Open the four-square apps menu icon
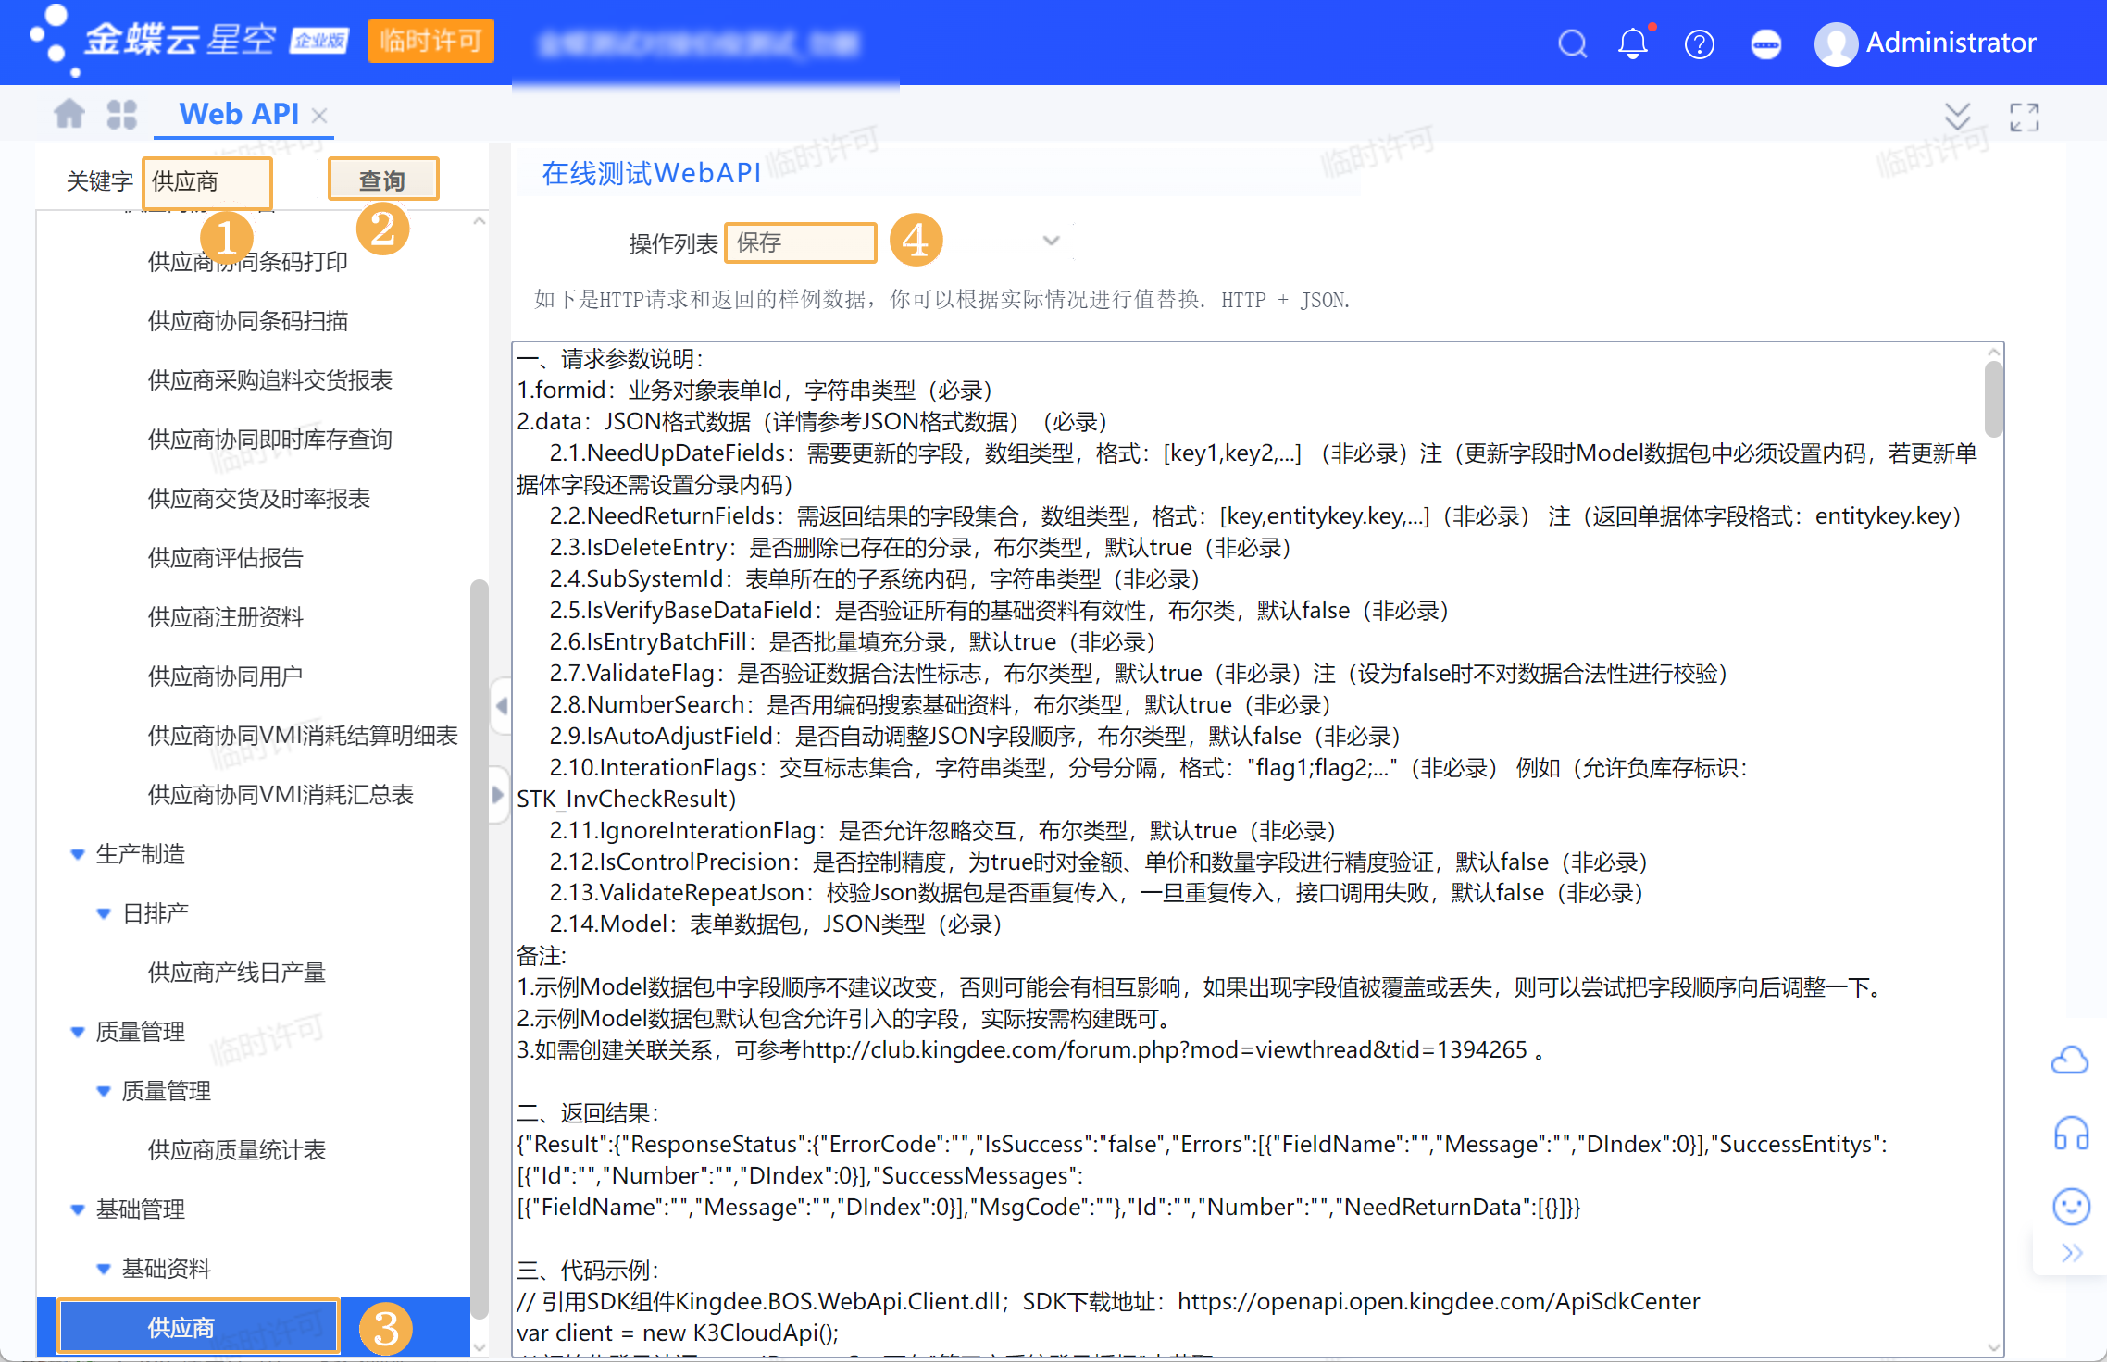2107x1364 pixels. 121,114
